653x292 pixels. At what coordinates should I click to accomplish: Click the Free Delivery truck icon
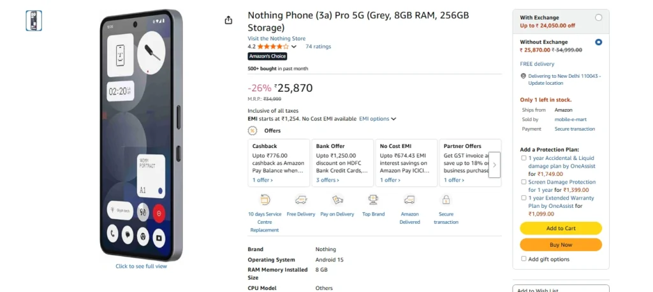[x=301, y=200]
